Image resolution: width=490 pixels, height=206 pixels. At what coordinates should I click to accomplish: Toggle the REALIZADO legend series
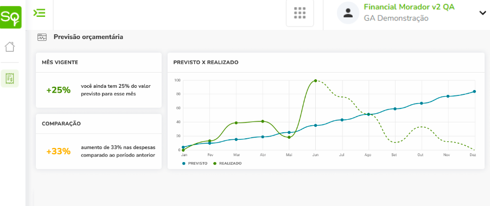click(x=227, y=163)
